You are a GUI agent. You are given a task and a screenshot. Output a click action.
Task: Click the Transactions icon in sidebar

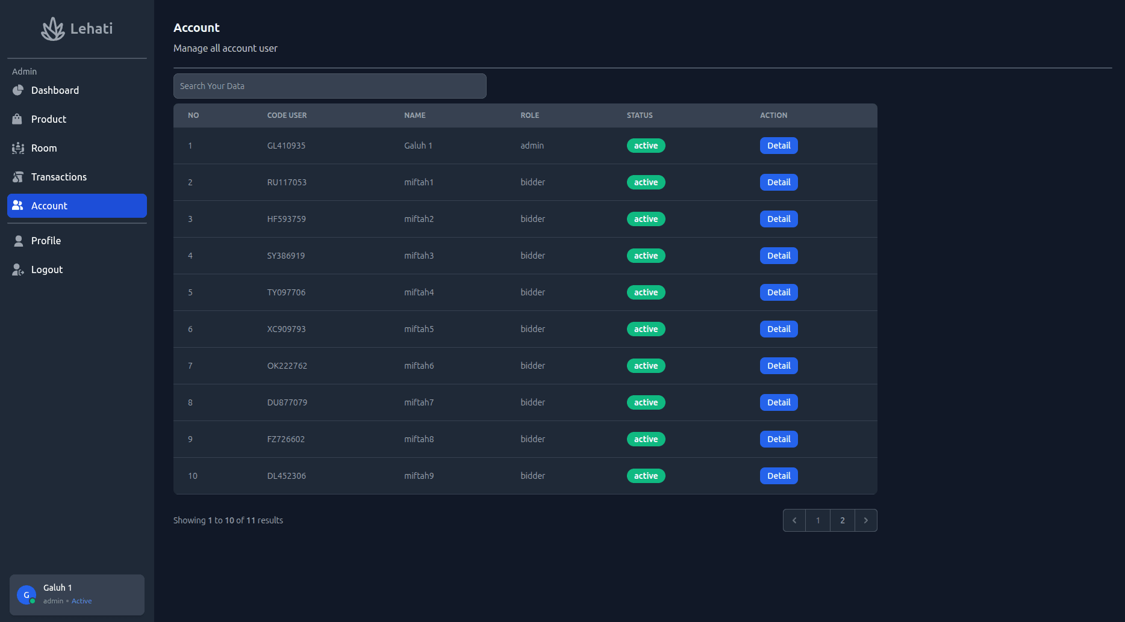coord(18,177)
